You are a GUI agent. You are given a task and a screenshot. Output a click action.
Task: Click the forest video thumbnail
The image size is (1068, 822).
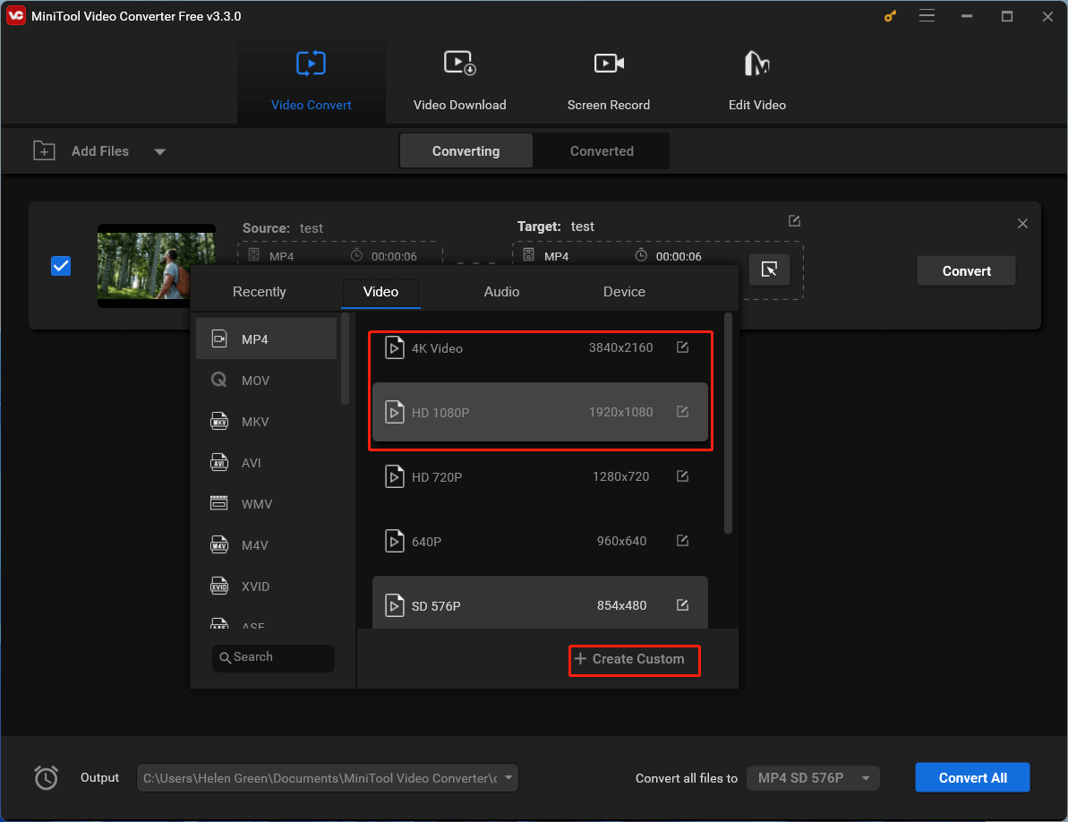(156, 266)
